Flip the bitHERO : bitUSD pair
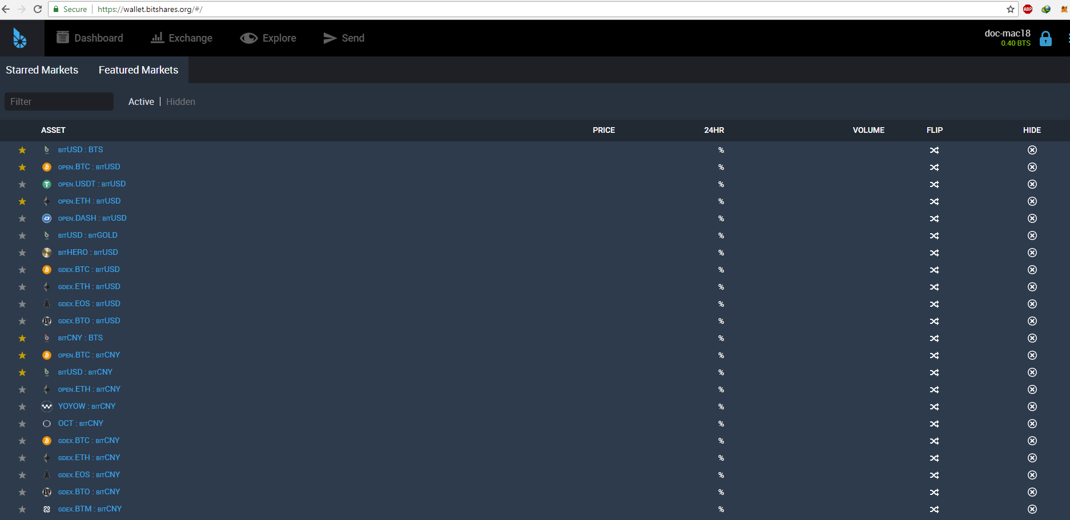Viewport: 1070px width, 520px height. pos(934,253)
